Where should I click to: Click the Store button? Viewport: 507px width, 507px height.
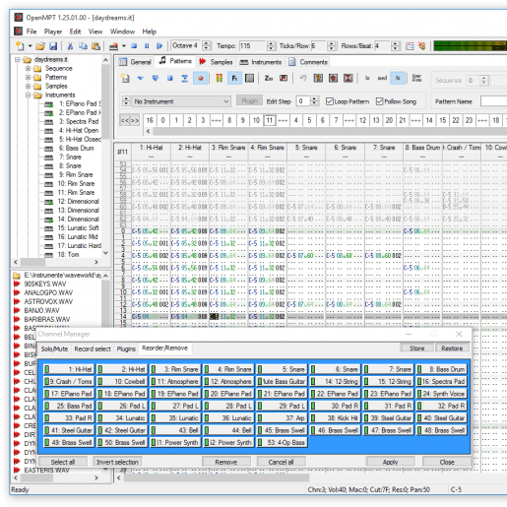coord(416,349)
